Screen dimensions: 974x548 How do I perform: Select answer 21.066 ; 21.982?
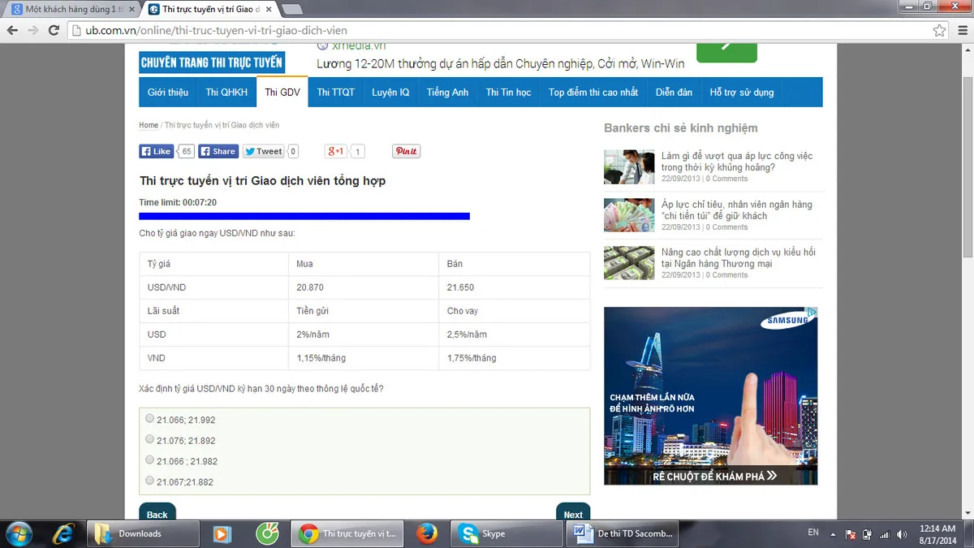point(149,460)
